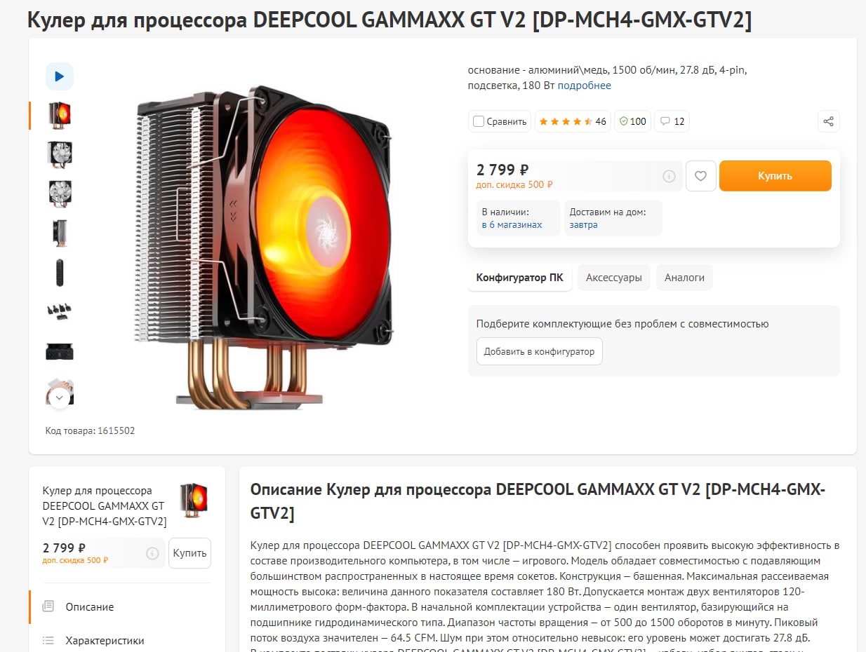Open star rating with 46 reviews
This screenshot has width=866, height=652.
tap(573, 121)
